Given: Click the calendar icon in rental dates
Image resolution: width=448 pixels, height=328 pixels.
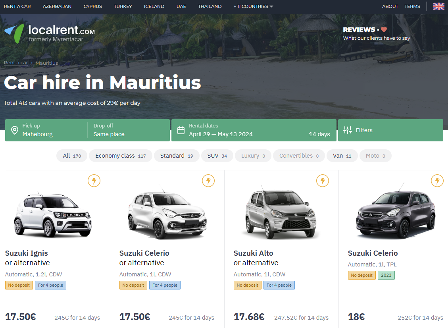Looking at the screenshot, I should point(181,130).
